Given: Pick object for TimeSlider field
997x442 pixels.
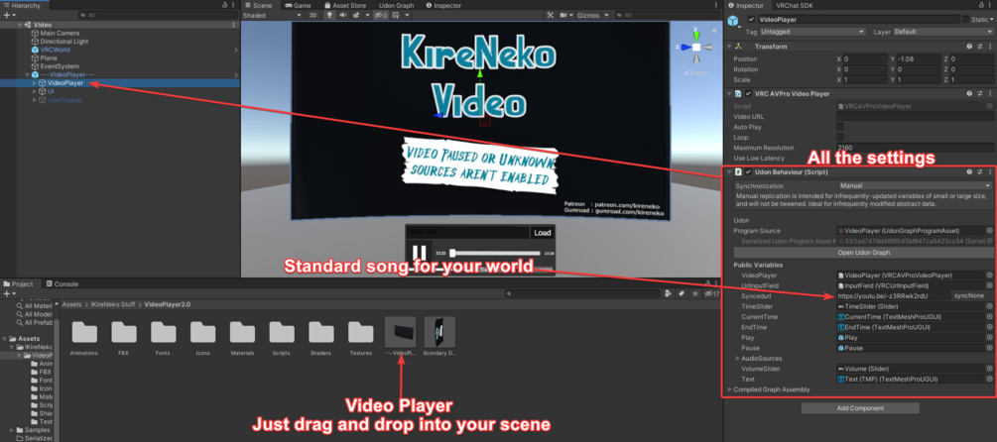Looking at the screenshot, I should tap(989, 307).
